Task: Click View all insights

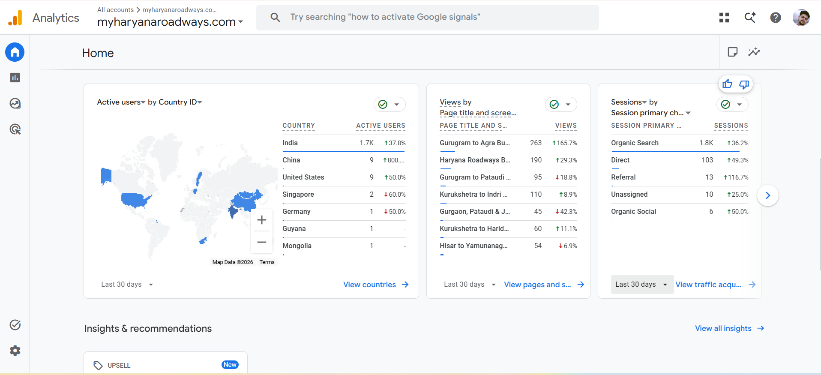Action: (730, 328)
